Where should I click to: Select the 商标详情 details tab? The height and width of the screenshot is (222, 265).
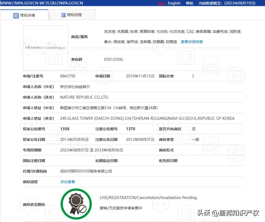(x=25, y=15)
